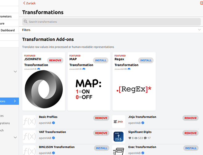Click the verified badge under BIN2JSON Transformation
This screenshot has height=155, width=203.
coord(53,153)
